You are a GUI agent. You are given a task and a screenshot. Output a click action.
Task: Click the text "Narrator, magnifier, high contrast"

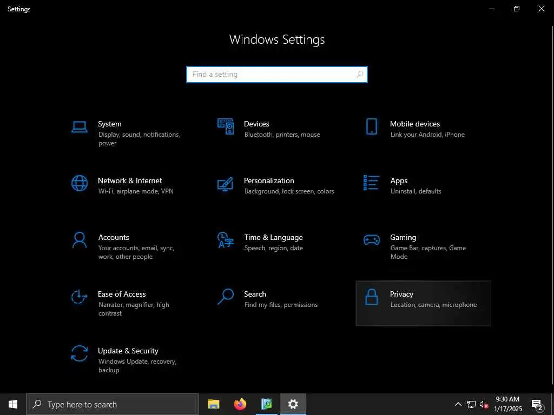coord(134,309)
